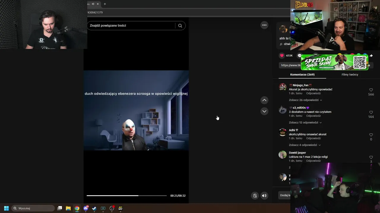Mute tab via speaker icon on tab
380x213 pixels.
click(x=93, y=4)
